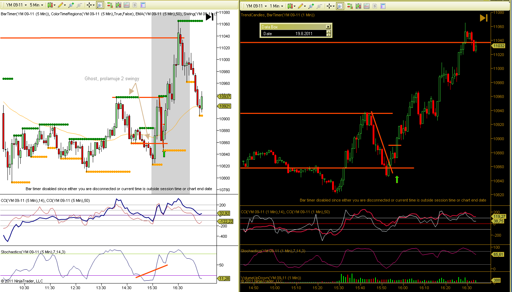Expand drawing tools dropdown arrow in 1 Min chart
The height and width of the screenshot is (292, 512).
point(305,6)
